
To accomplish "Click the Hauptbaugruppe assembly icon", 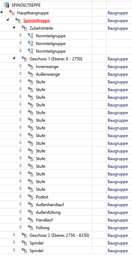I will coord(12,13).
